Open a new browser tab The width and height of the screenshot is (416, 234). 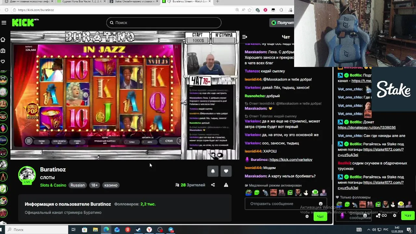click(x=217, y=2)
